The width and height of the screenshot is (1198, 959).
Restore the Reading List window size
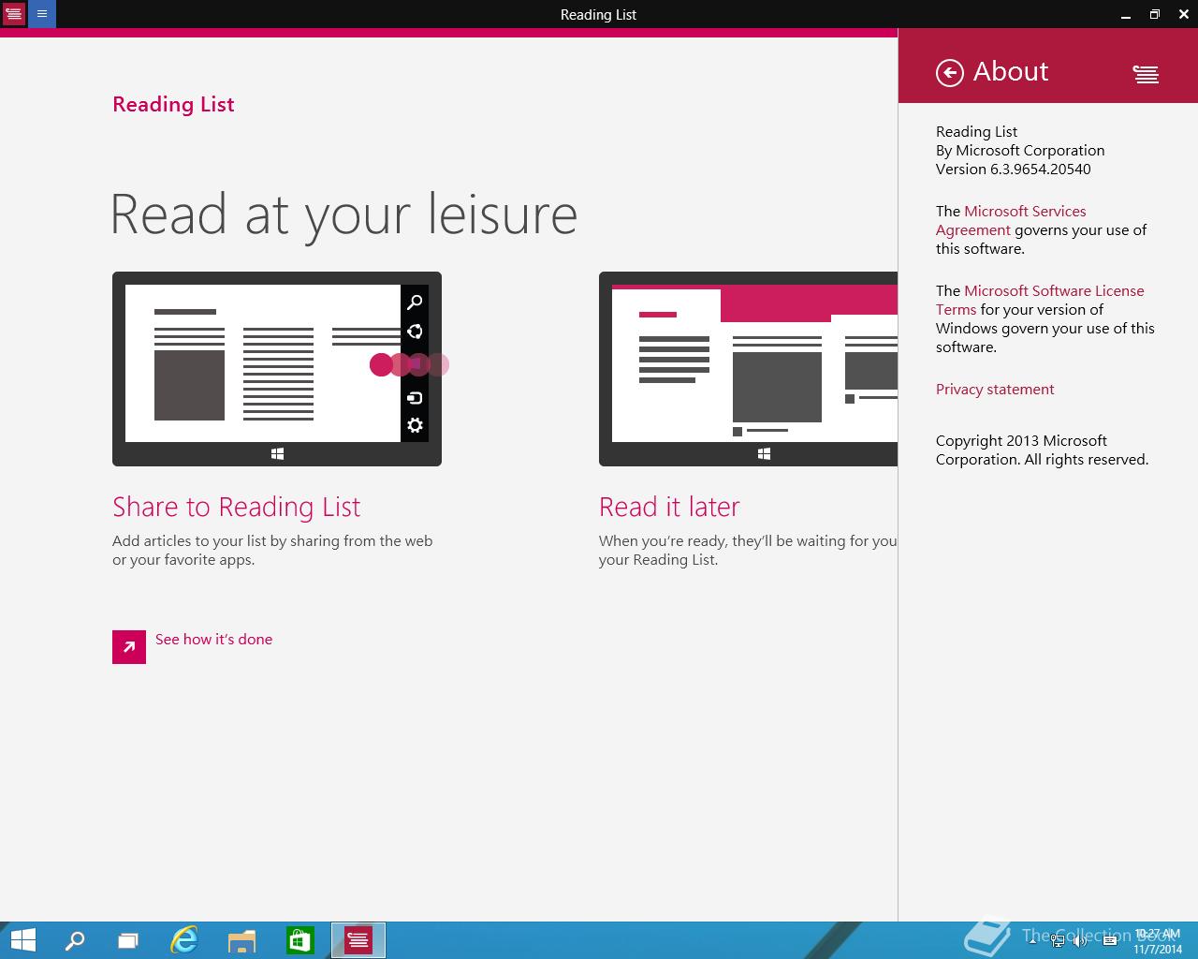click(1154, 14)
